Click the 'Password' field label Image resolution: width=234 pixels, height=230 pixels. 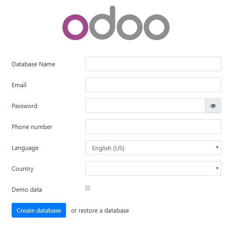(x=24, y=106)
